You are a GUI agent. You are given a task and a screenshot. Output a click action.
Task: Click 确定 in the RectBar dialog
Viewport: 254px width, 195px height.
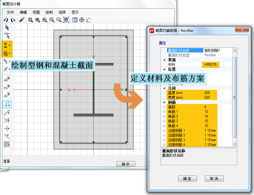pos(187,179)
